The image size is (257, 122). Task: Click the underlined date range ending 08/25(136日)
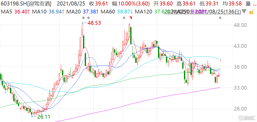click(203, 12)
